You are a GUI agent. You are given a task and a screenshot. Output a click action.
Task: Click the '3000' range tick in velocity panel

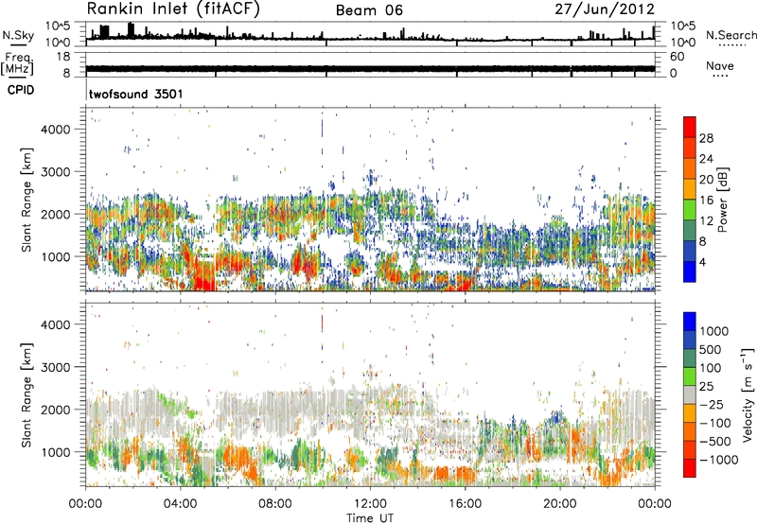(x=56, y=367)
